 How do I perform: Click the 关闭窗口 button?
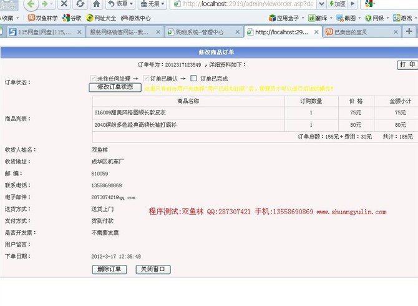[153, 269]
